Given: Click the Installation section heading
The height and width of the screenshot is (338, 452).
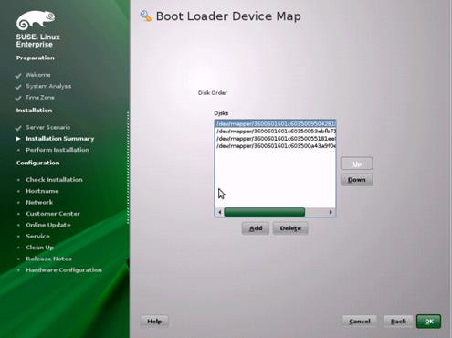Looking at the screenshot, I should [34, 111].
